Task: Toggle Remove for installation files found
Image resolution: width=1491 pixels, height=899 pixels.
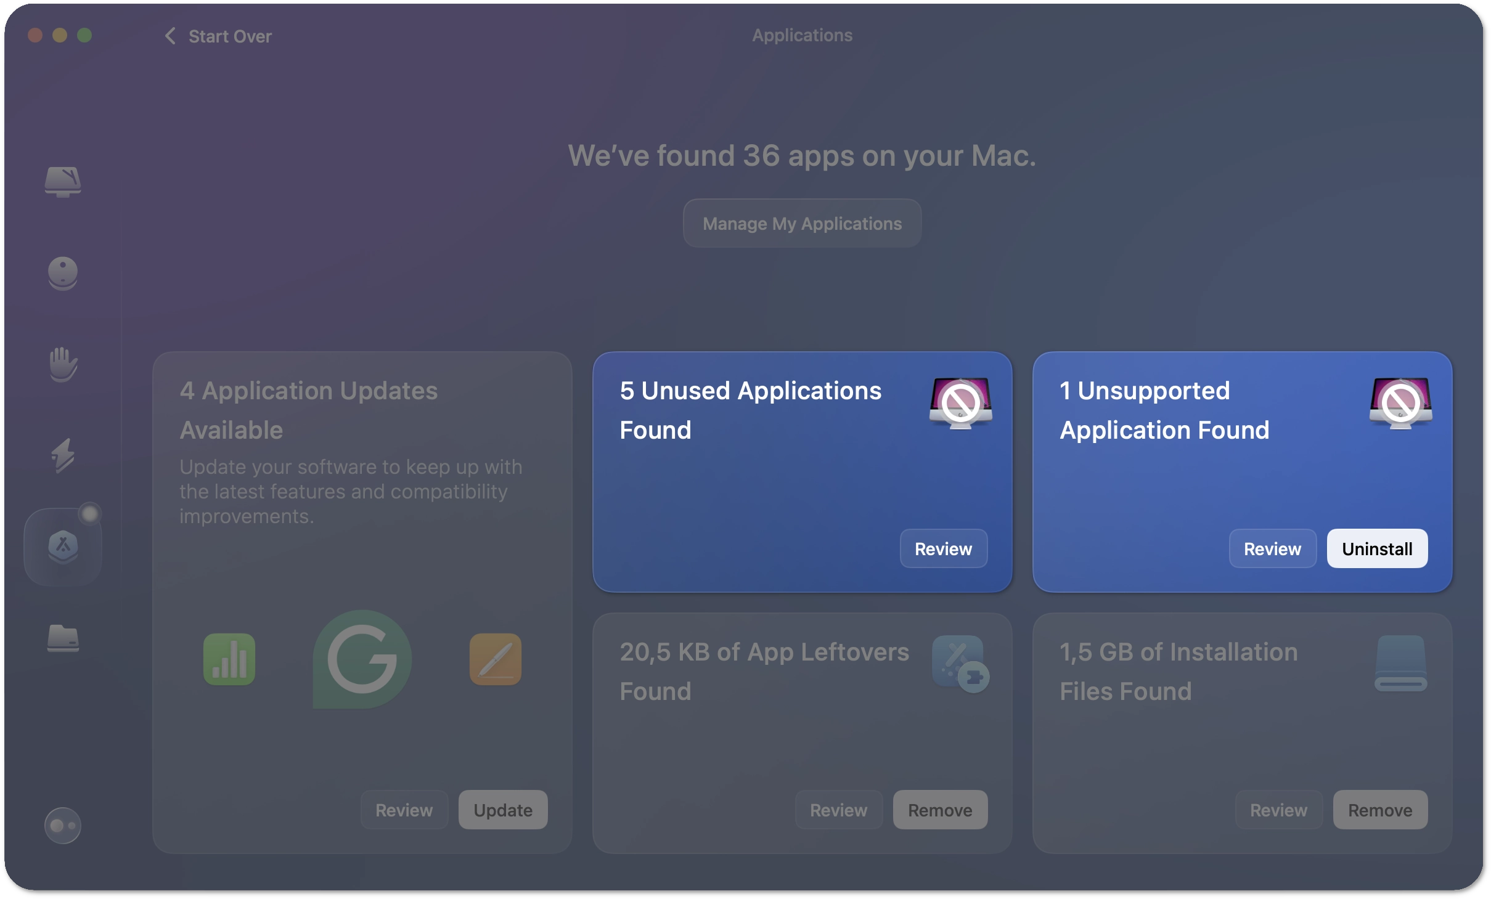Action: [1380, 808]
